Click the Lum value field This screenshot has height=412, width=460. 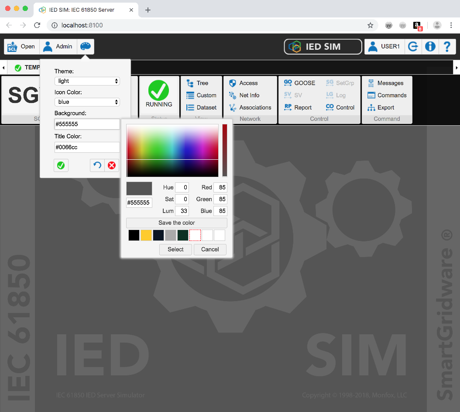[182, 211]
